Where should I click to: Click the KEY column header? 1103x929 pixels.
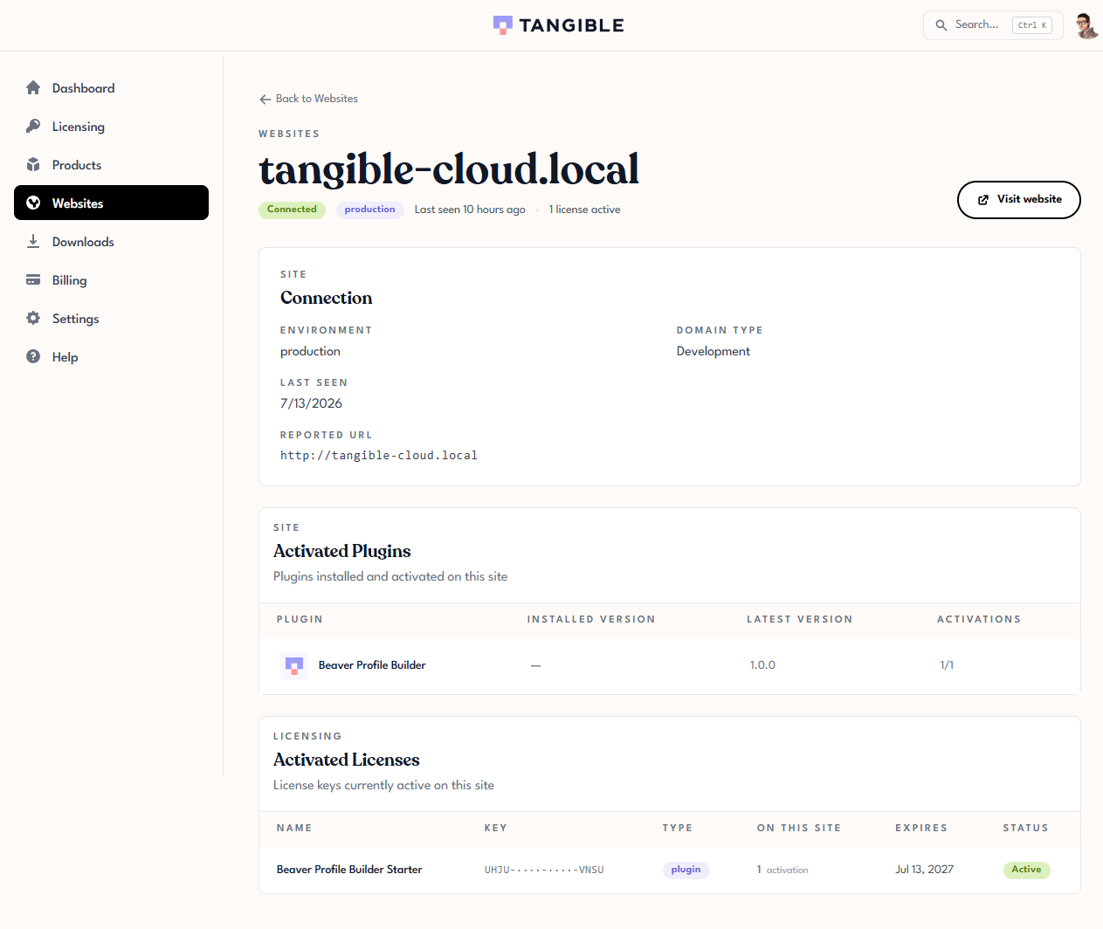click(495, 828)
